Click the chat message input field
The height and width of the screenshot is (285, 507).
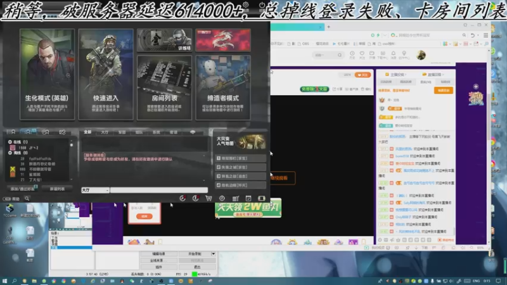(159, 190)
